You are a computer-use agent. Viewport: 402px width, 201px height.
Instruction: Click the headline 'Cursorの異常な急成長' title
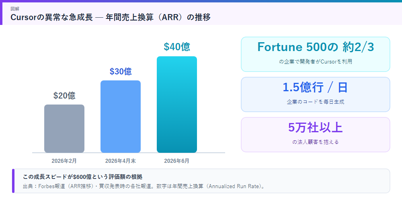tap(111, 17)
